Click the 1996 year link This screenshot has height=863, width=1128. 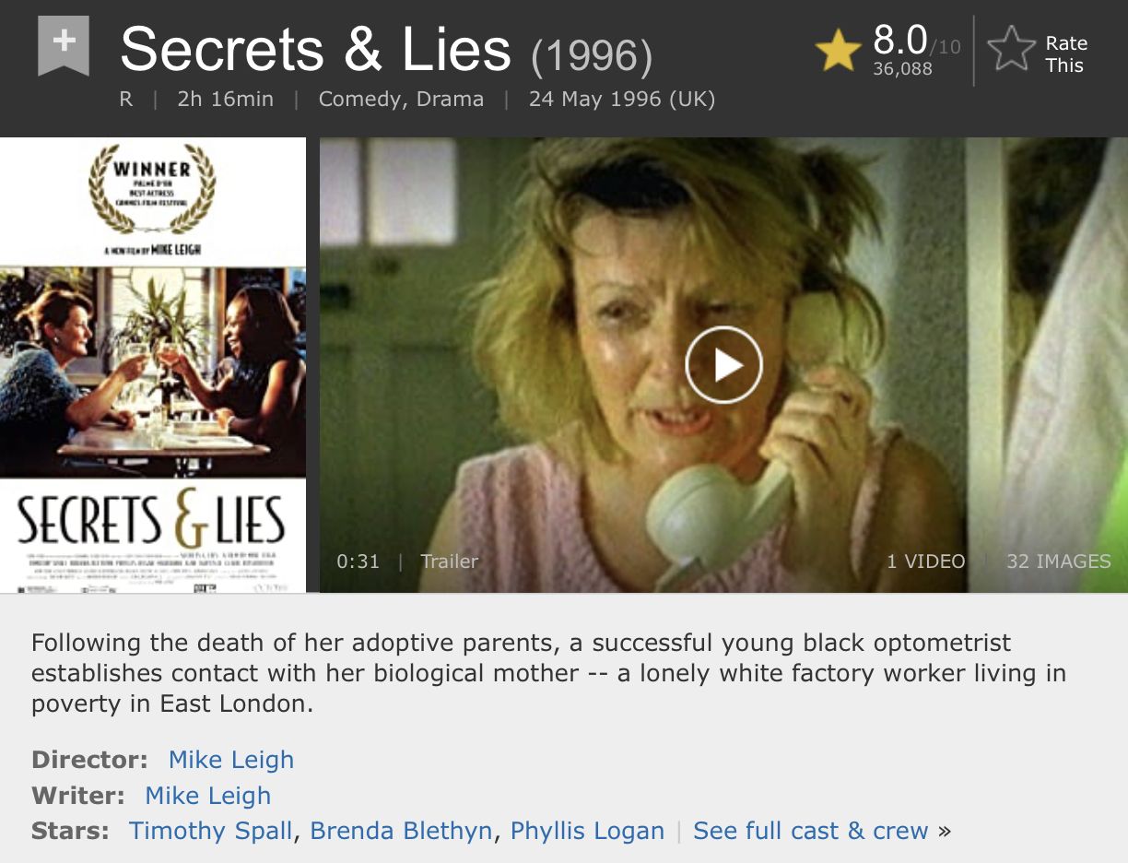592,57
